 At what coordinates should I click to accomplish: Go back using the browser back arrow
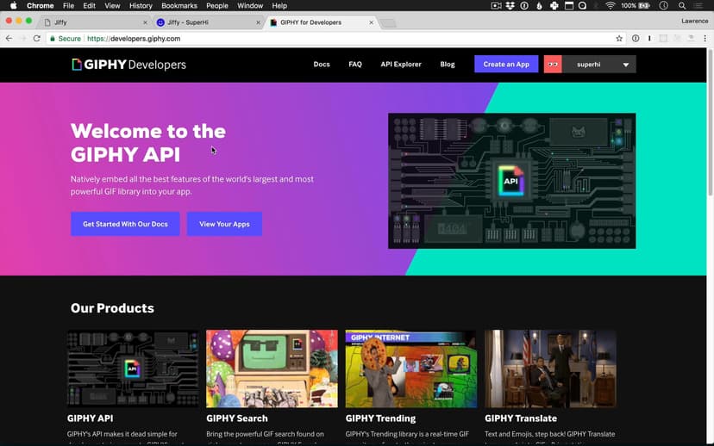coord(9,39)
